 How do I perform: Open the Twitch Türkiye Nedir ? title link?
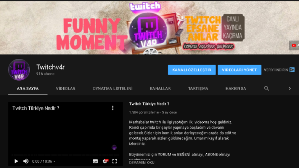[x=149, y=104]
